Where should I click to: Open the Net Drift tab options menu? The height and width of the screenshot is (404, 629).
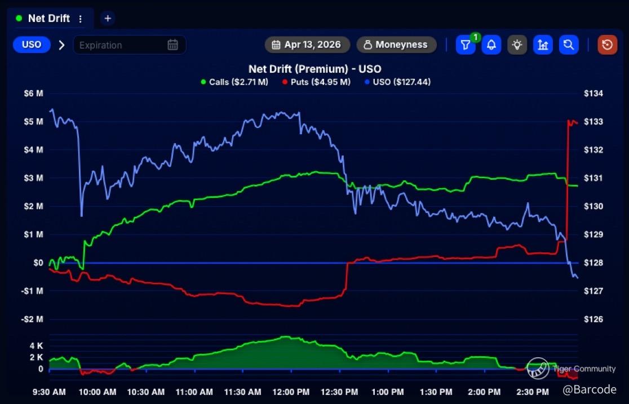(x=81, y=19)
